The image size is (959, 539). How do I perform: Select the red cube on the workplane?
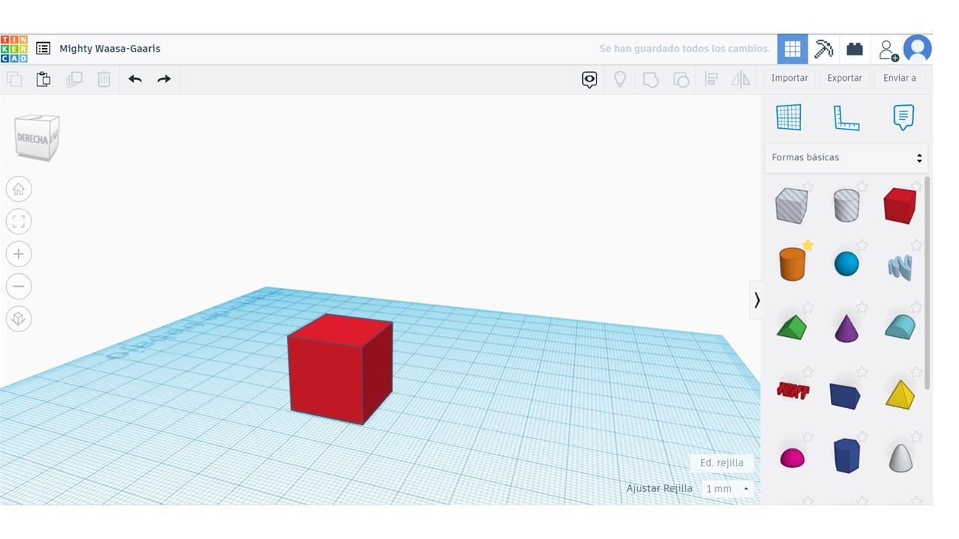tap(340, 369)
